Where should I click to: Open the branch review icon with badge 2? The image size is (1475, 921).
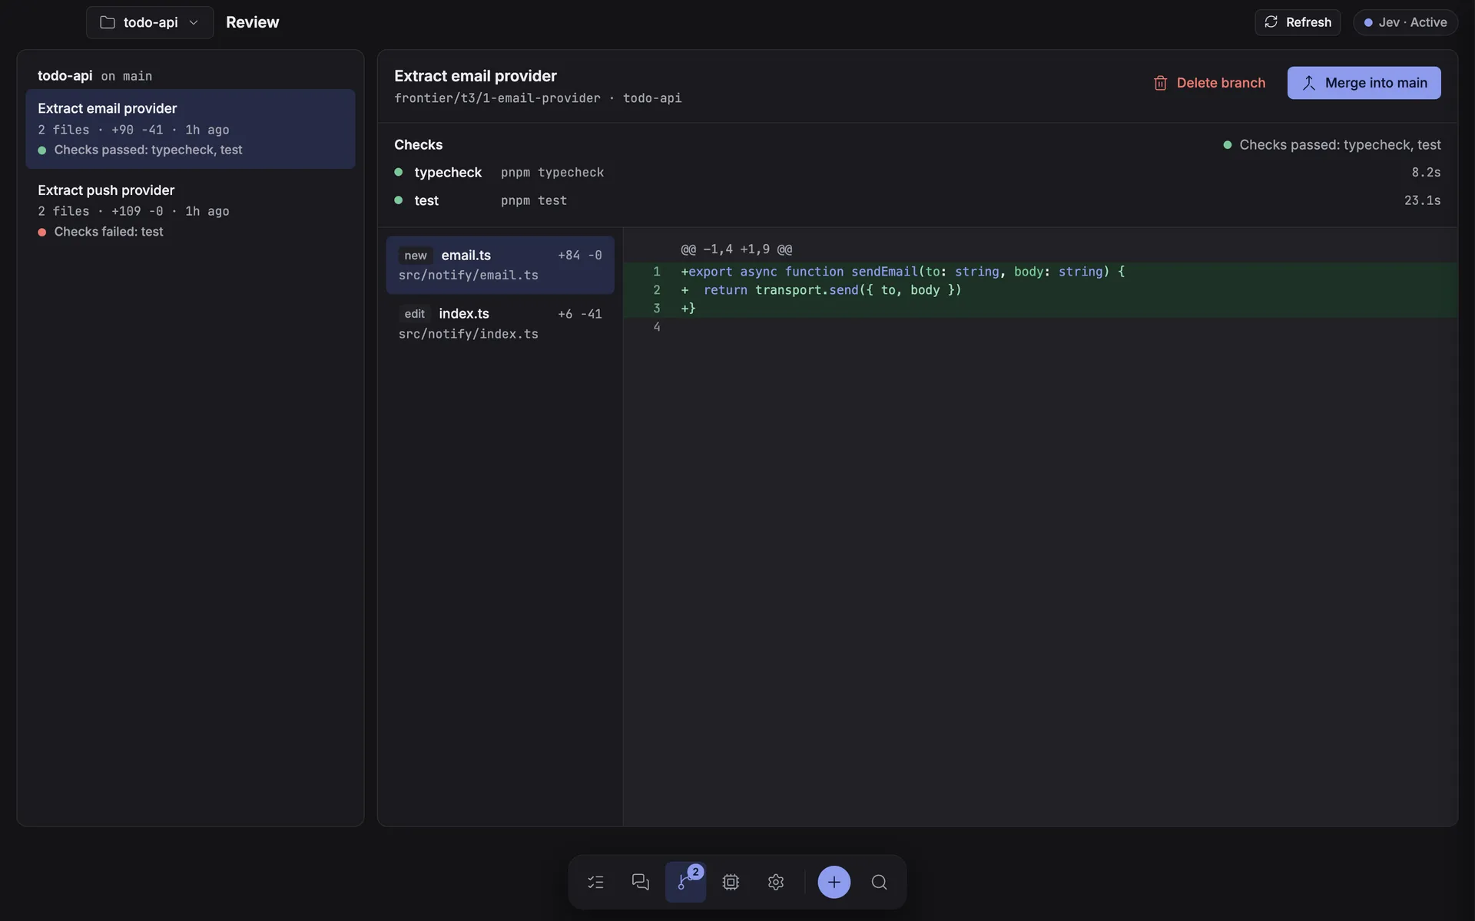(x=685, y=882)
